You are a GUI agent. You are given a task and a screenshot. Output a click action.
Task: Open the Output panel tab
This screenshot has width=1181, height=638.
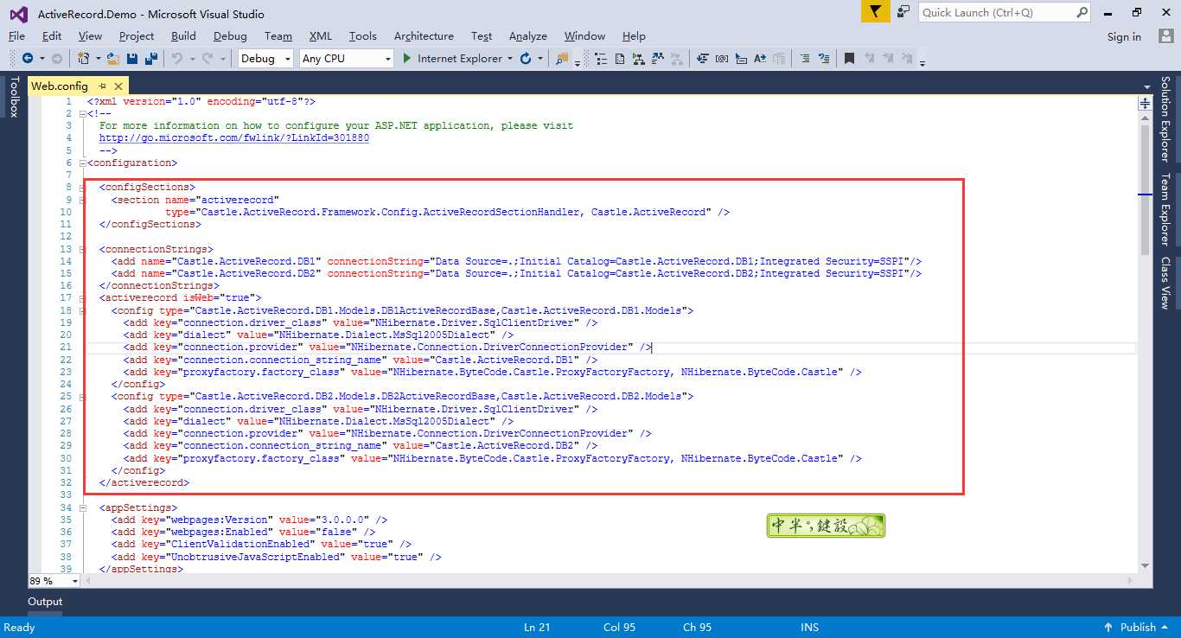[x=45, y=602]
